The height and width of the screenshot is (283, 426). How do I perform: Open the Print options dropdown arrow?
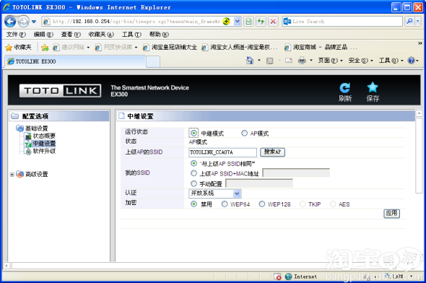click(311, 61)
